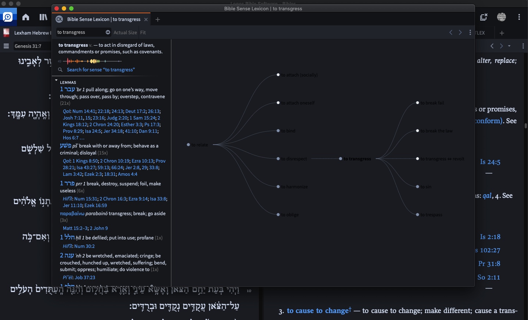
Task: Open the floating window's kebab menu
Action: pos(470,33)
